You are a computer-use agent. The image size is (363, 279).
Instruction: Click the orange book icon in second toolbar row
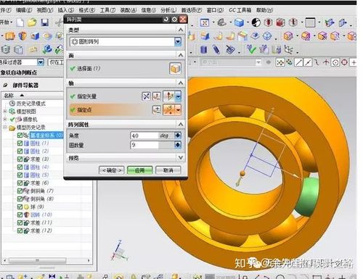[x=10, y=36]
